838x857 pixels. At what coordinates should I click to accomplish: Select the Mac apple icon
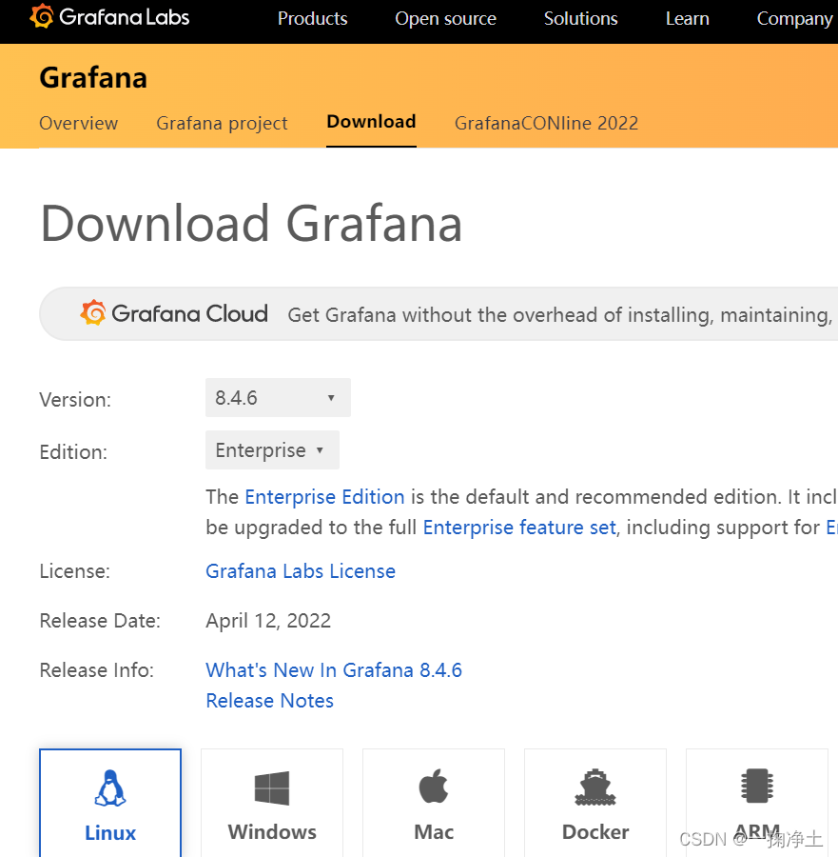(x=434, y=786)
